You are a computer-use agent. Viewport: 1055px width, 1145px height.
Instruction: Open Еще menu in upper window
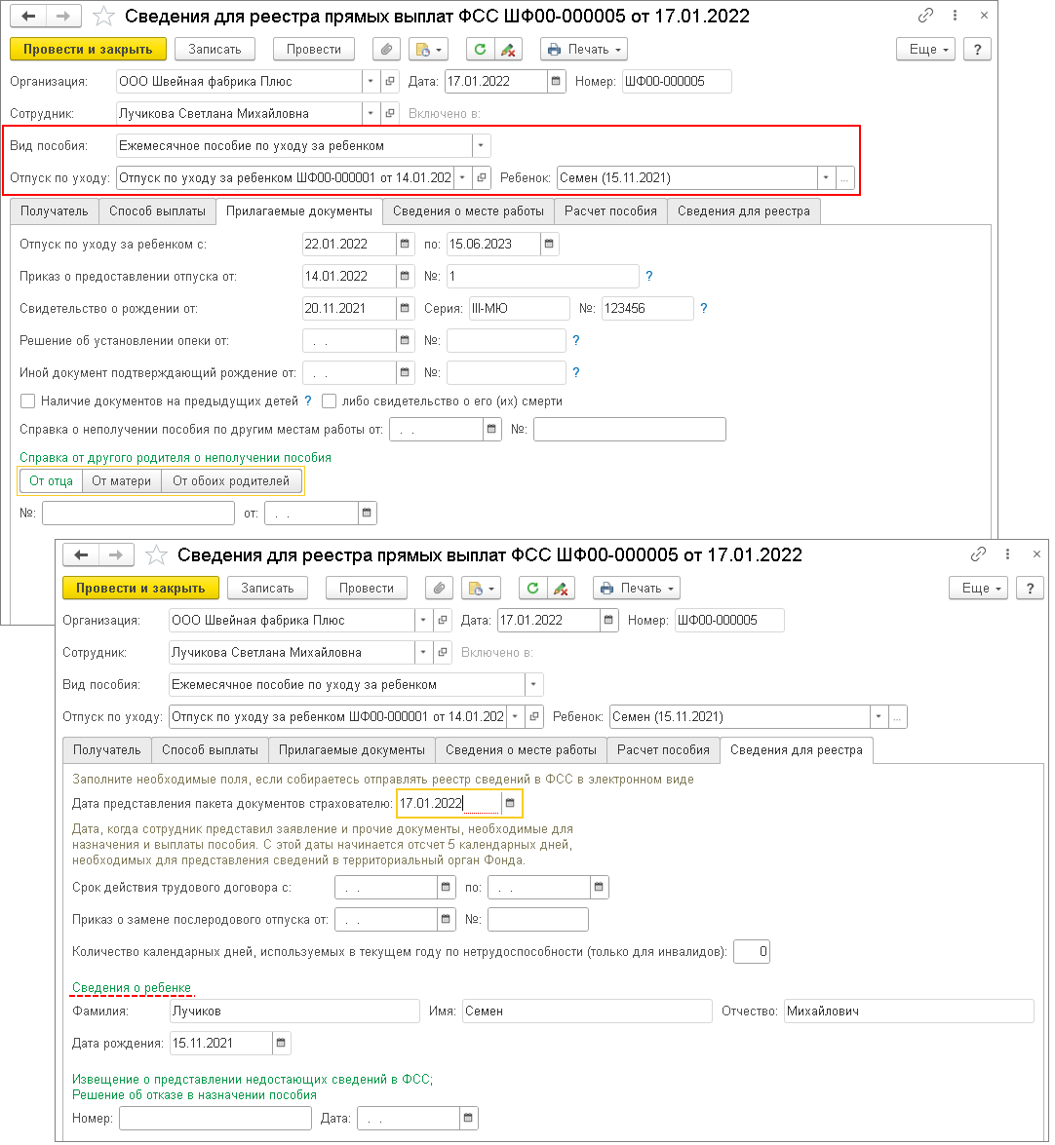click(x=925, y=49)
